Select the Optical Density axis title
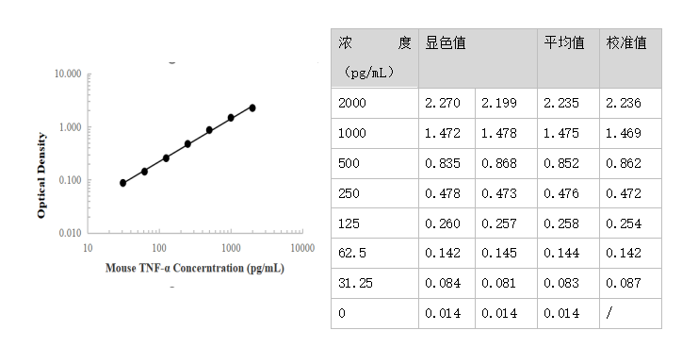 (41, 175)
